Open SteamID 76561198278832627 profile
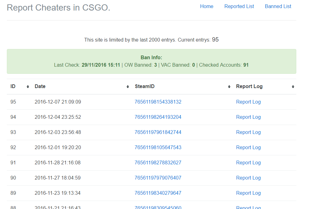Image resolution: width=310 pixels, height=209 pixels. 158,162
